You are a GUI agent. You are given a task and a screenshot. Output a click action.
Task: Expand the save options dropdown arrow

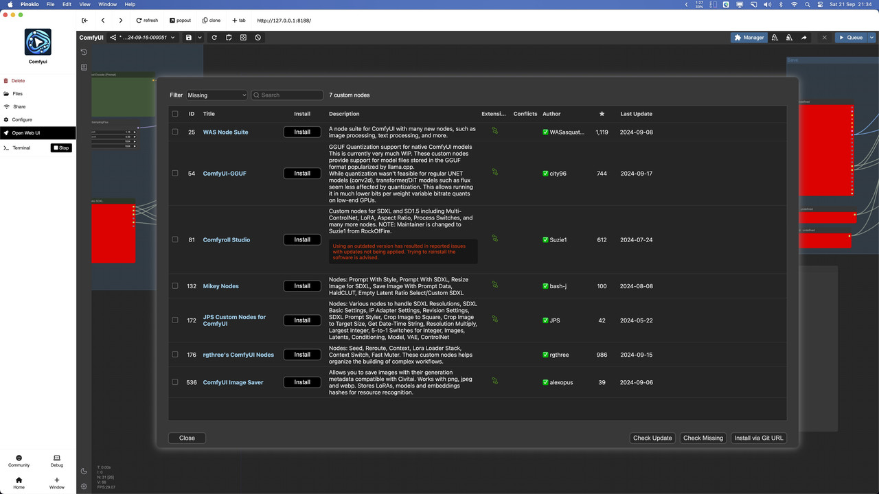tap(200, 38)
